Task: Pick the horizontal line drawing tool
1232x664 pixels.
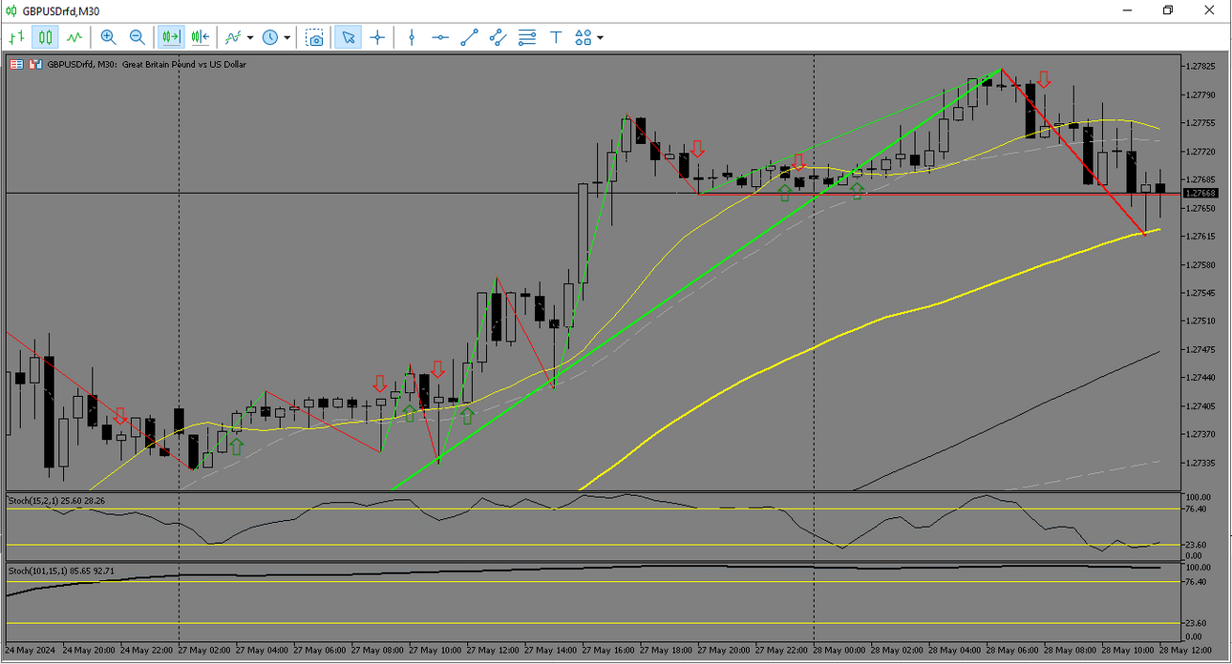Action: click(x=440, y=37)
